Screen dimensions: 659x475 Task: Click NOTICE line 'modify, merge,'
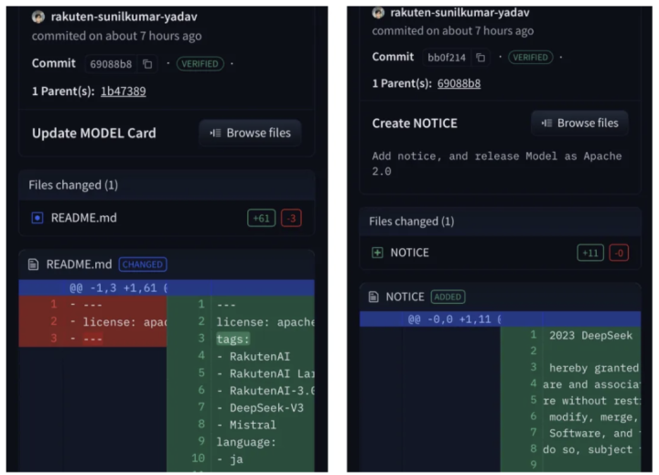click(594, 417)
